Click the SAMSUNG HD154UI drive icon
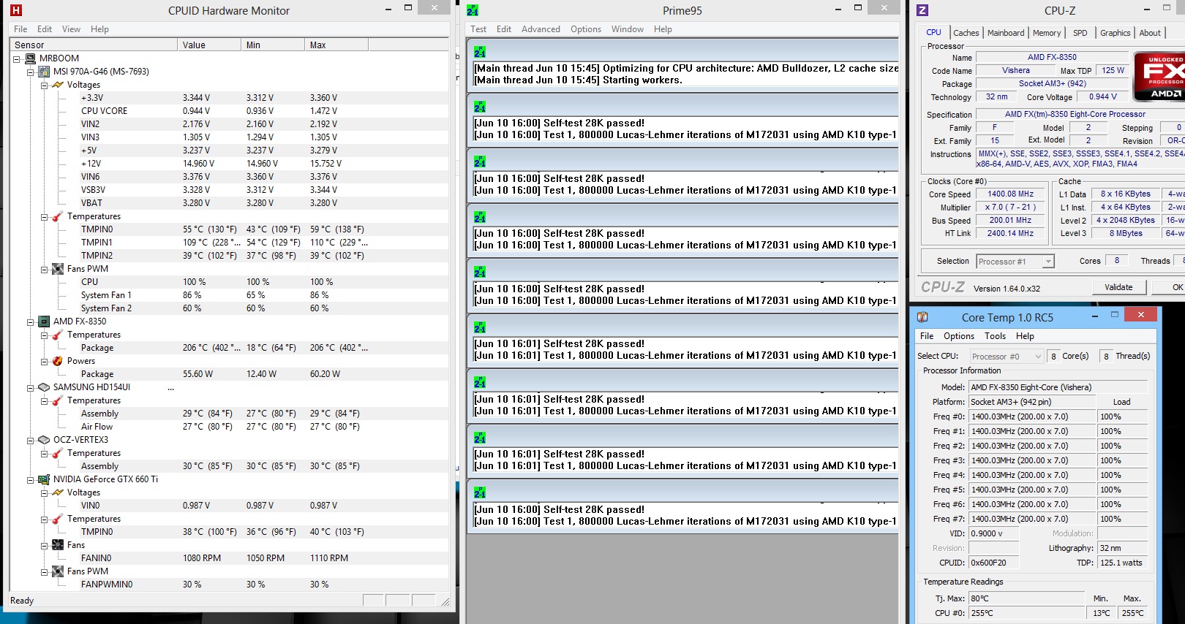 pos(44,387)
